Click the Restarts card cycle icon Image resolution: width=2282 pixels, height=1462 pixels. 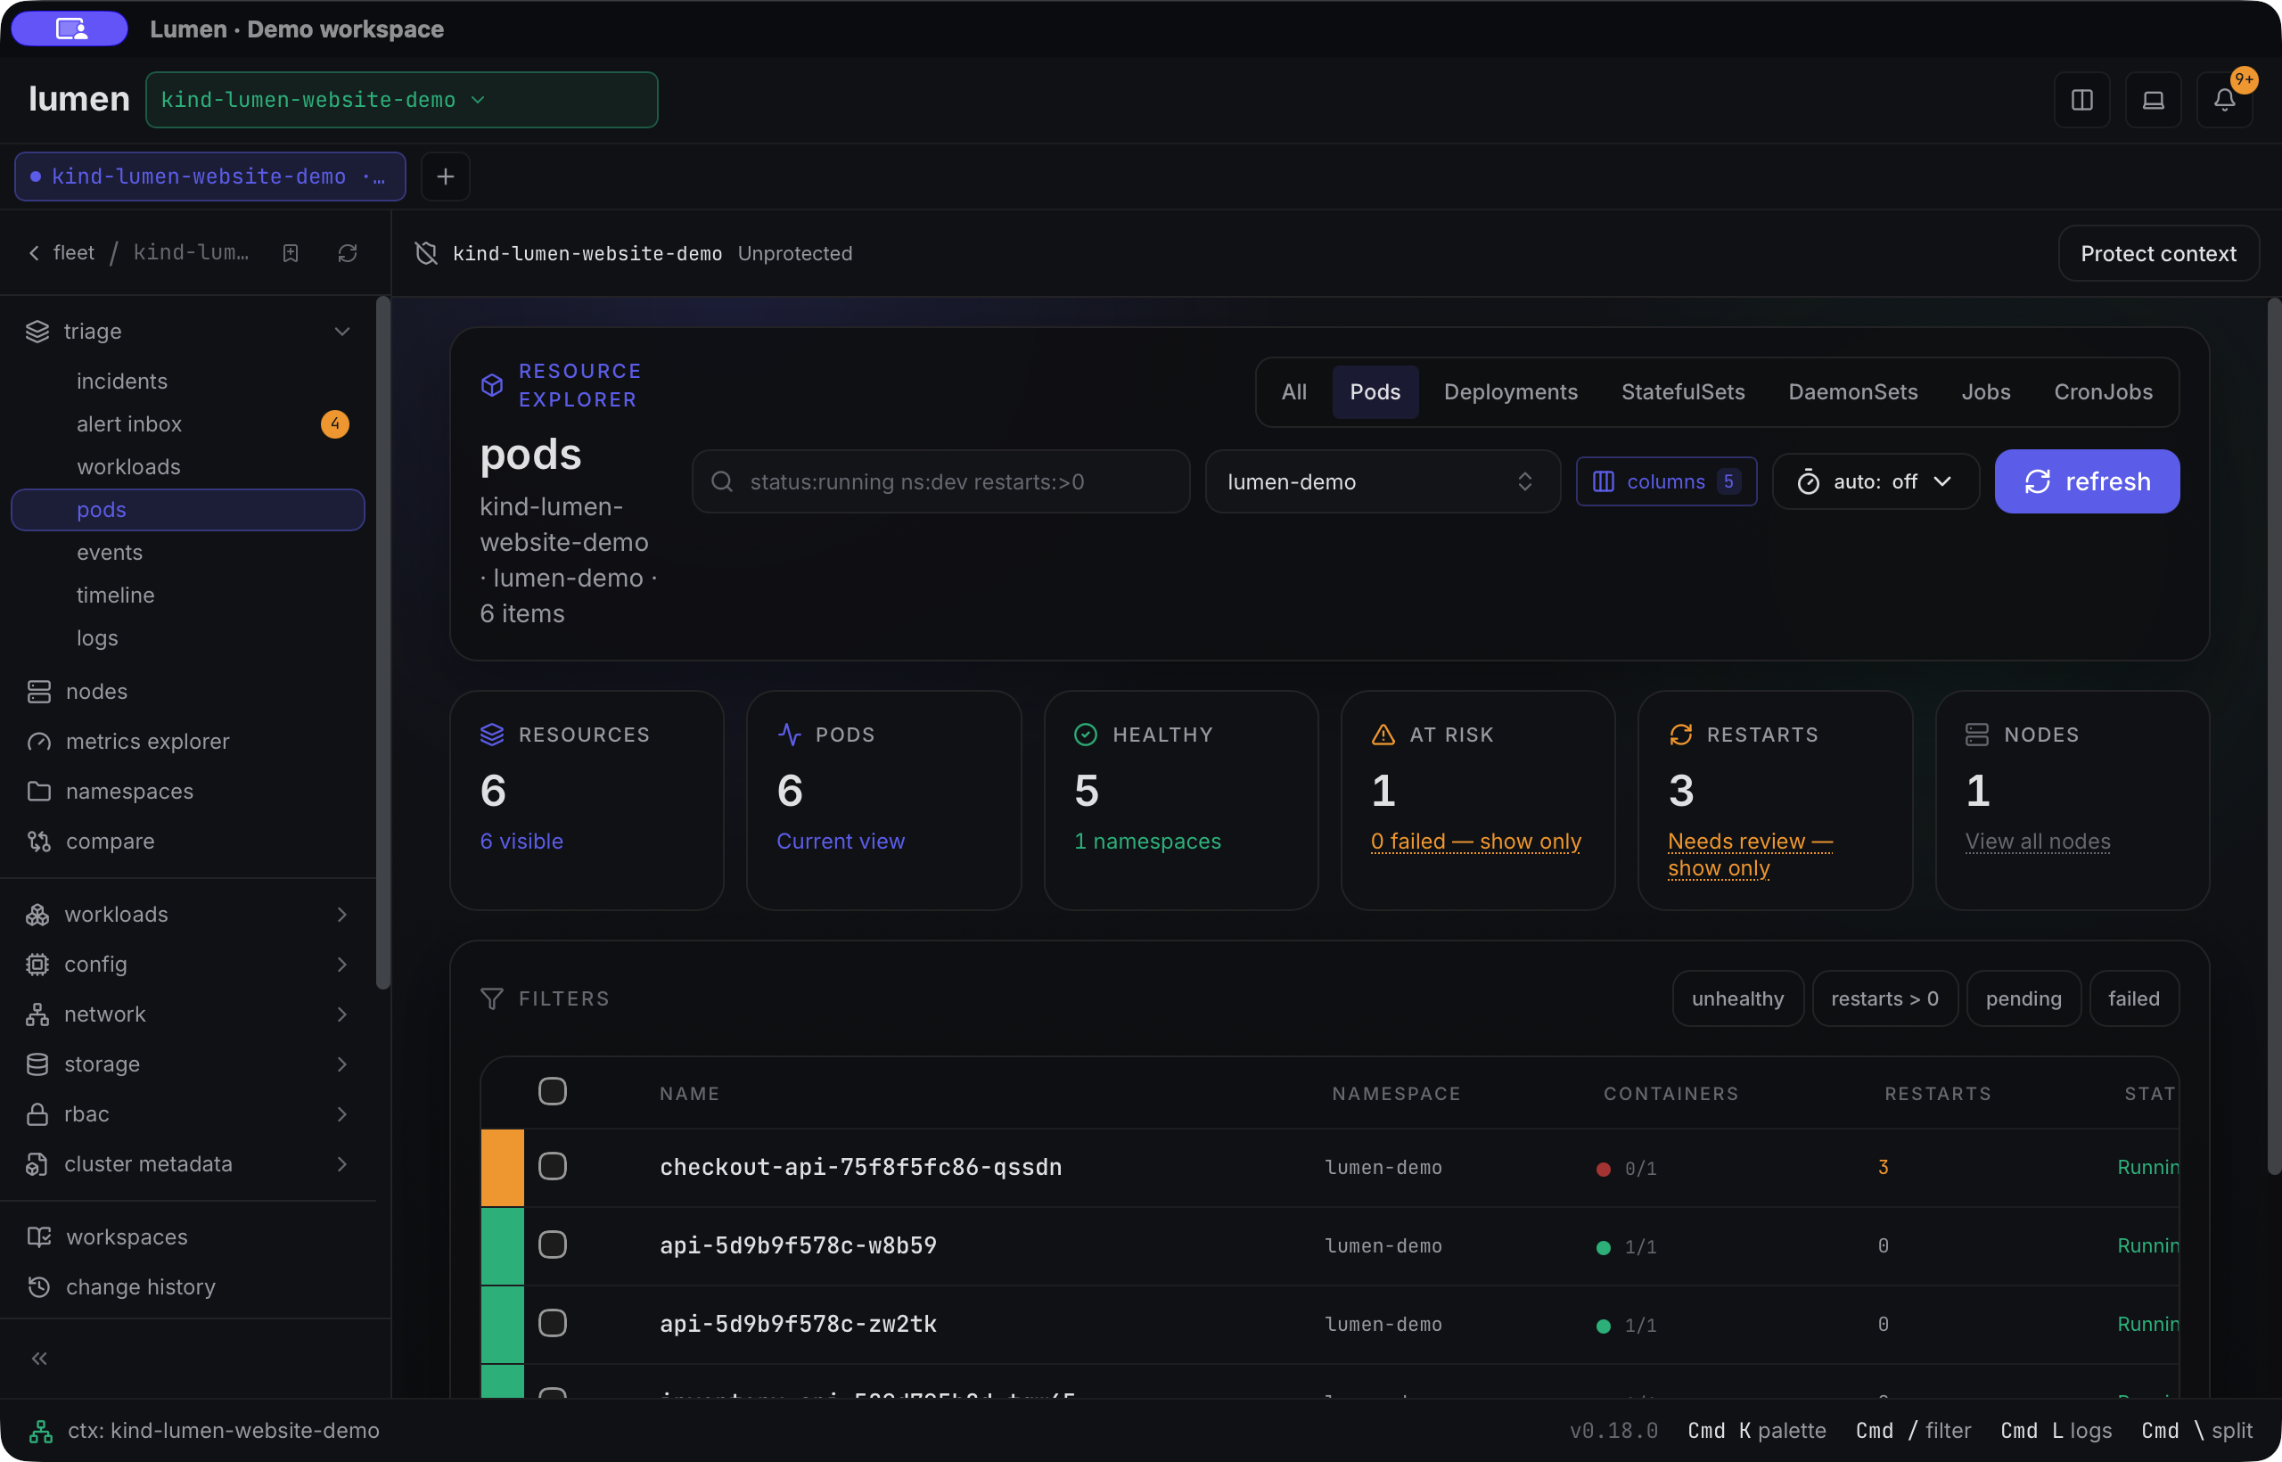[1680, 735]
